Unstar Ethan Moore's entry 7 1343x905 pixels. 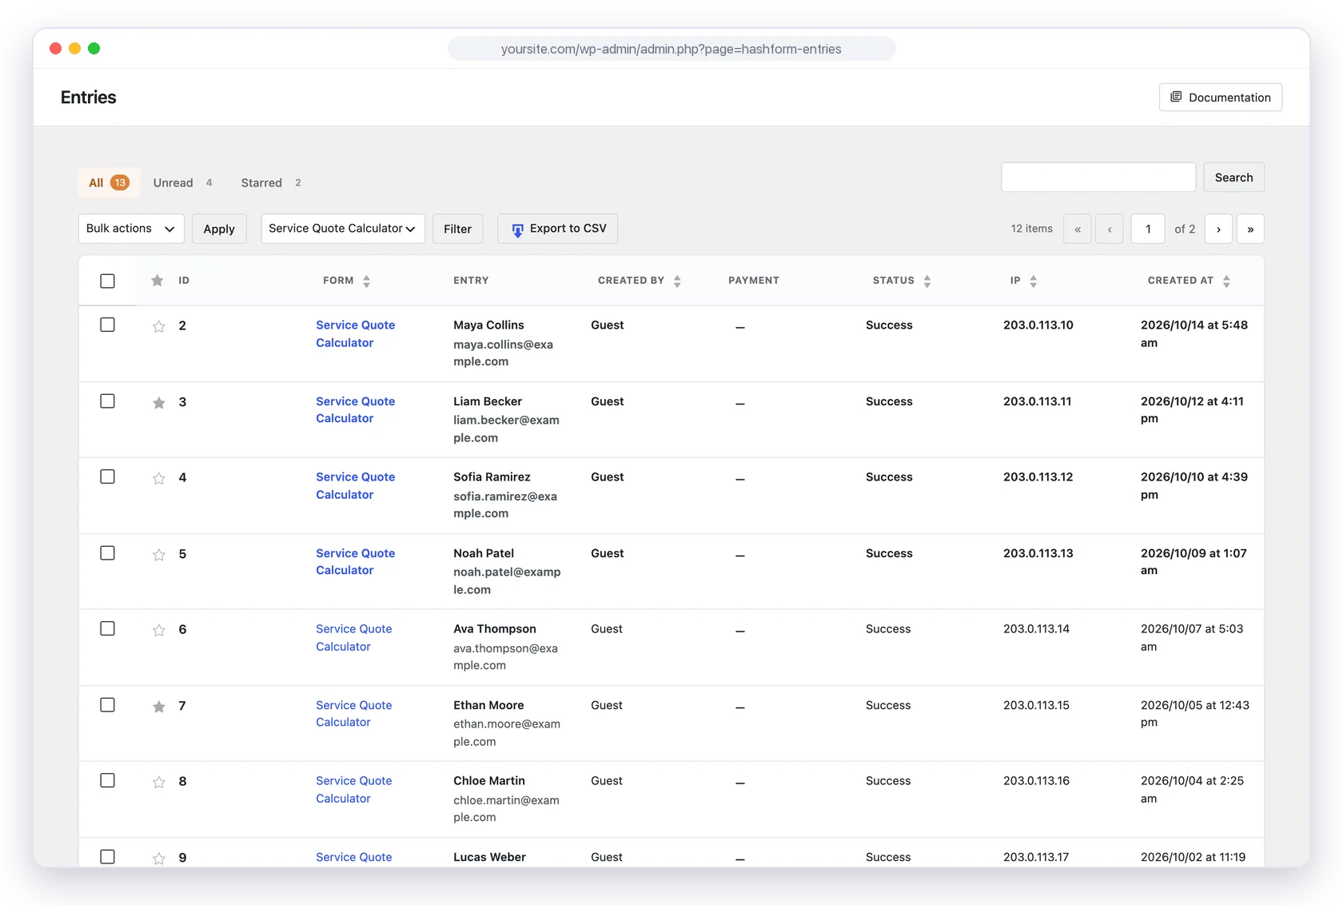point(159,706)
